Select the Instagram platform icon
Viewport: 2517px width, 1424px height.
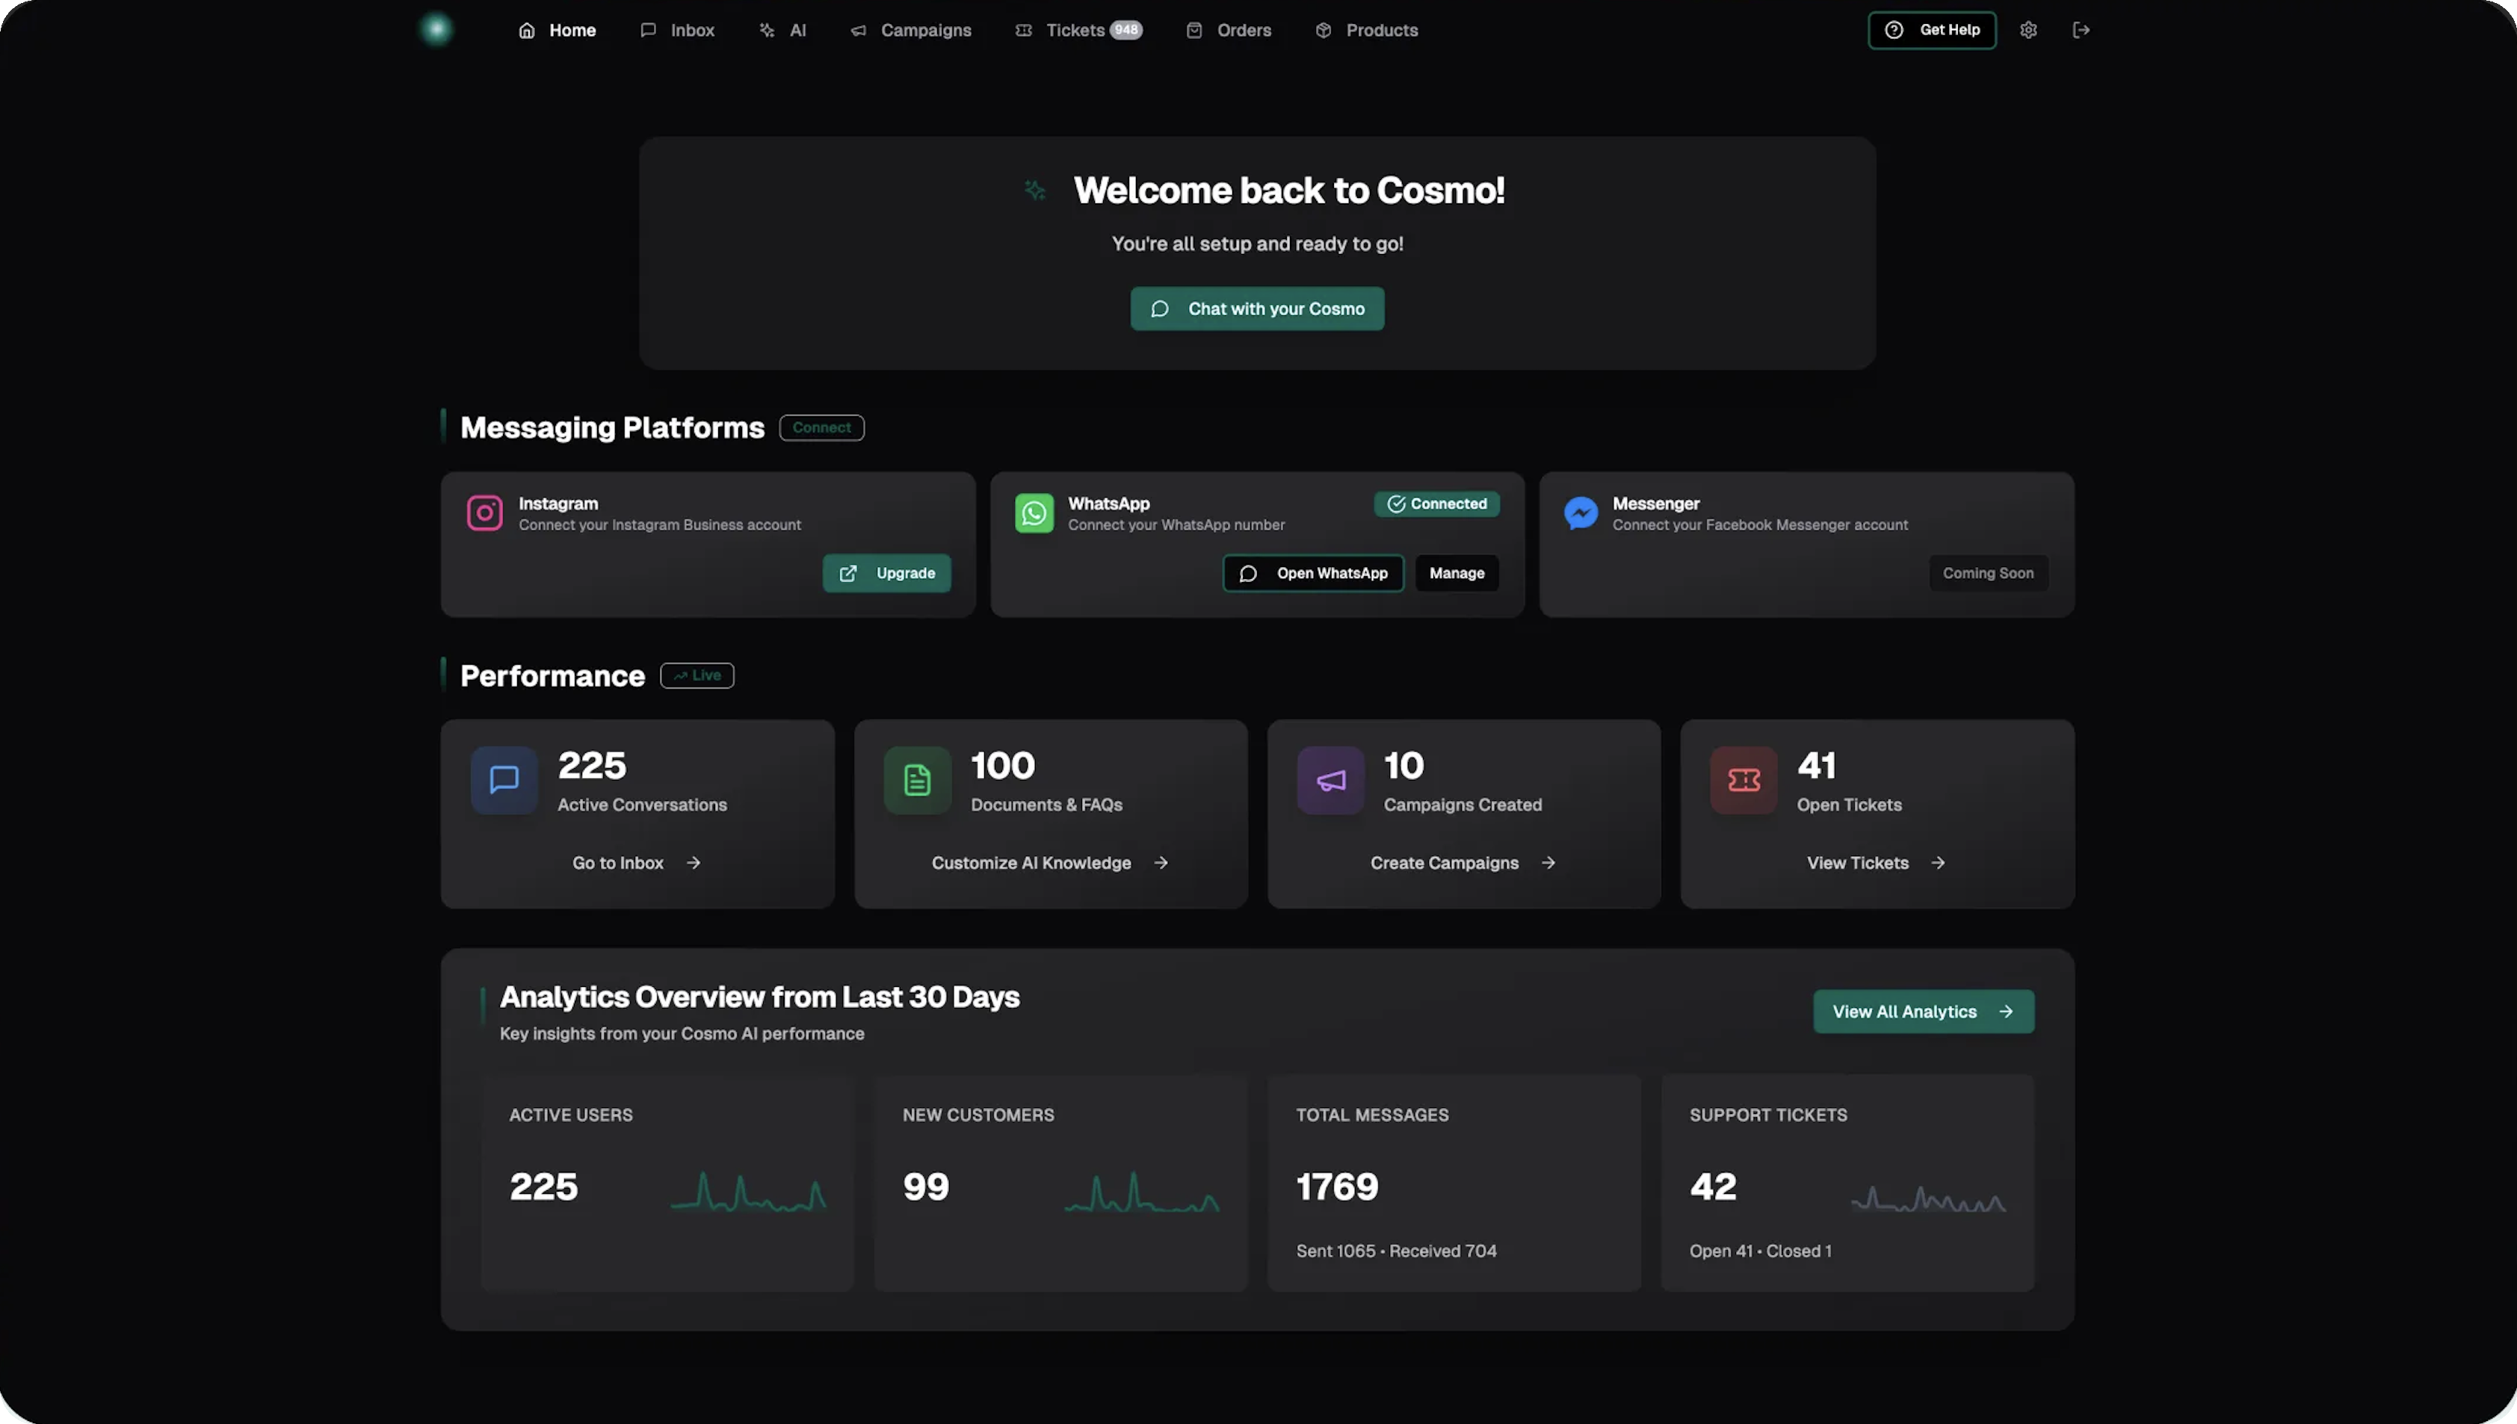point(484,513)
